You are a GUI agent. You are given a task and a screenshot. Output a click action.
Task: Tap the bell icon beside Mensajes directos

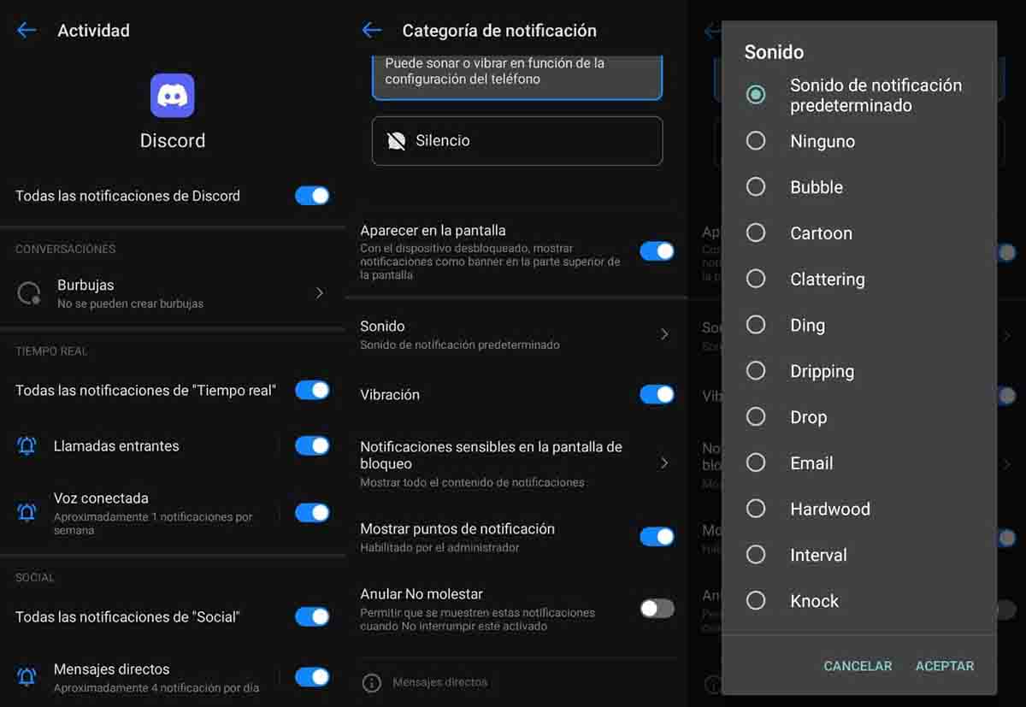(27, 677)
